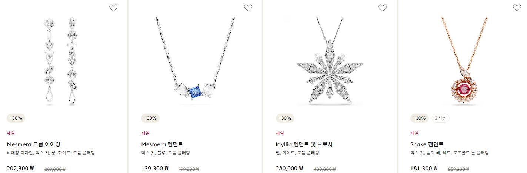Open the Mesmera 펜던트 product title
This screenshot has height=173, width=527.
[x=162, y=144]
